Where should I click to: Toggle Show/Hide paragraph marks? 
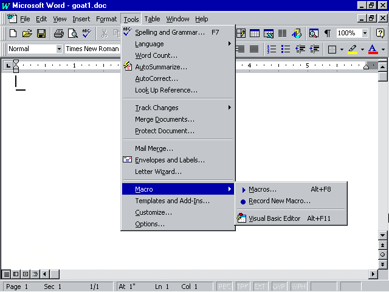tap(328, 33)
